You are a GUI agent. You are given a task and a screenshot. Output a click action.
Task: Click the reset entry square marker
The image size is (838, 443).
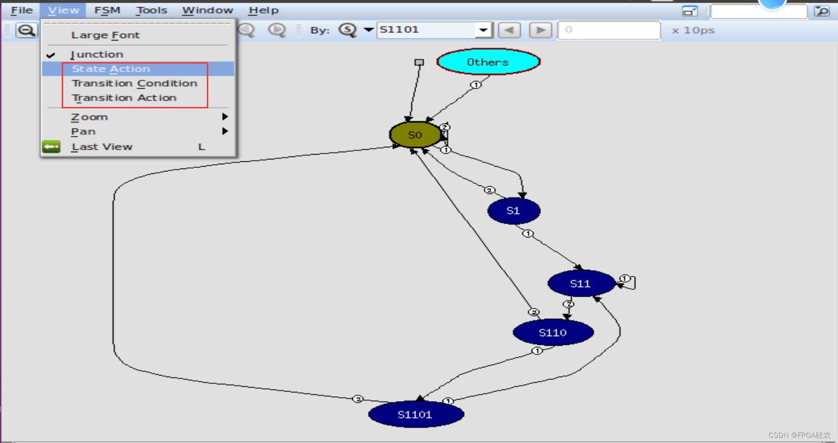point(419,63)
